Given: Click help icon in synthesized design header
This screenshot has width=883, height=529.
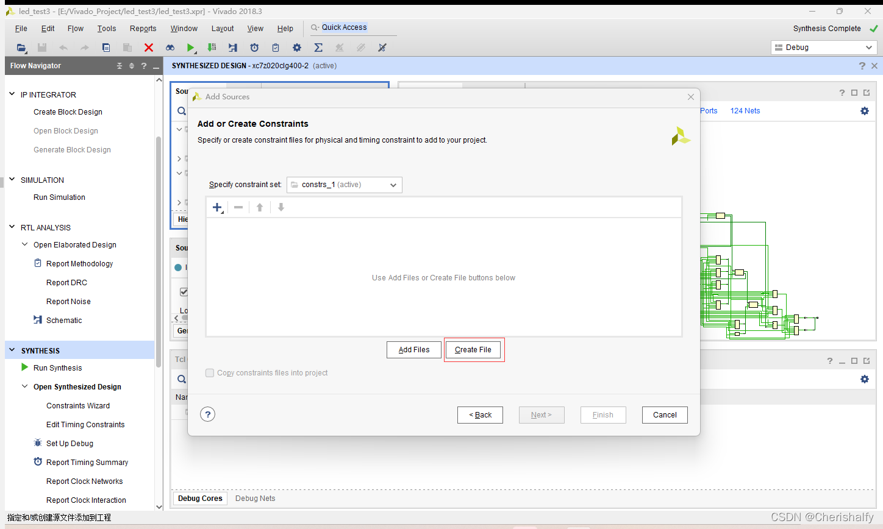Looking at the screenshot, I should point(862,66).
